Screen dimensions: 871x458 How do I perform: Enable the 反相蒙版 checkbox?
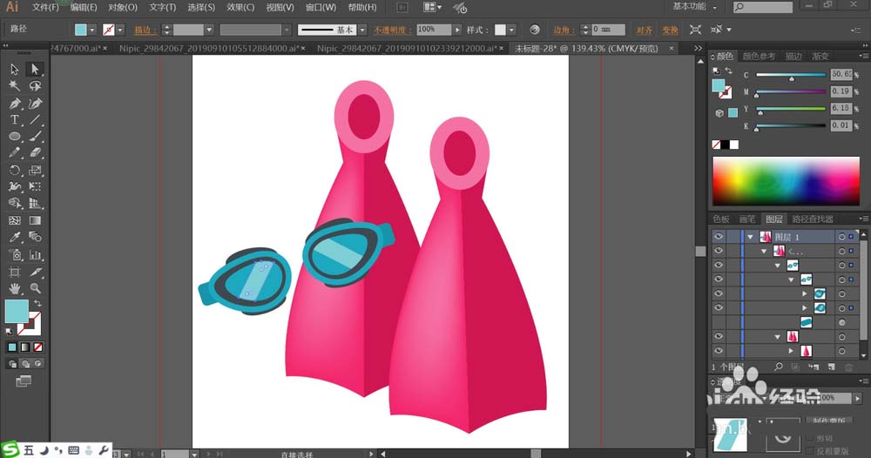(x=811, y=451)
